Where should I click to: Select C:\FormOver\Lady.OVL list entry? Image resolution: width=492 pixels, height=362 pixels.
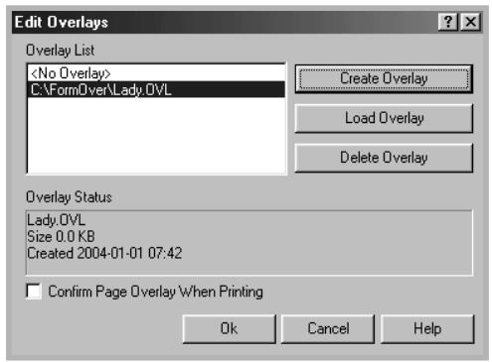coord(156,89)
